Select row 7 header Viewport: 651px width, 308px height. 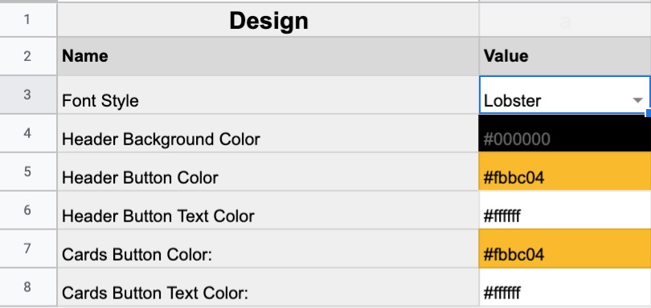(x=28, y=249)
